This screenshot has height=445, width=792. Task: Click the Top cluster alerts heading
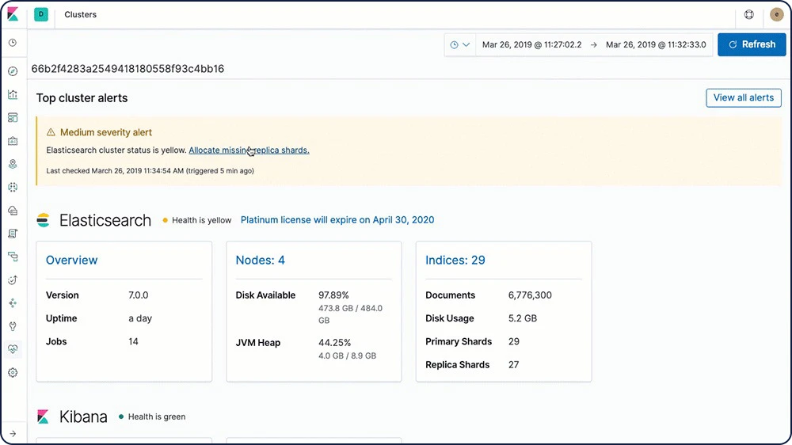(x=82, y=98)
